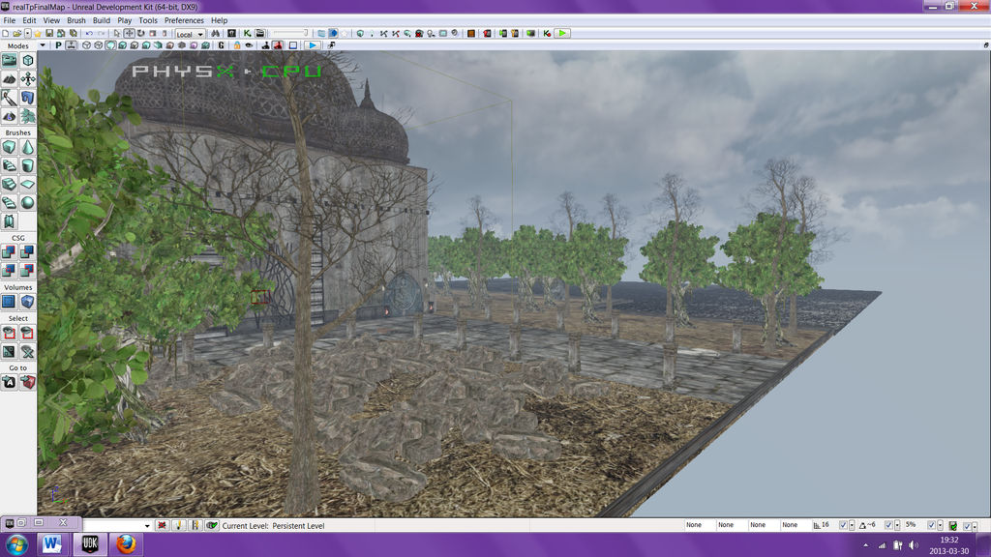Activate Mesh Paint mode brush icon
Viewport: 991px width, 557px height.
tap(9, 98)
